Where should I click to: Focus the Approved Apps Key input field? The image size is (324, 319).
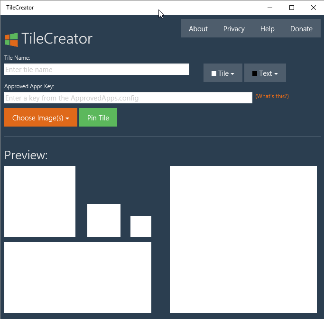[x=128, y=98]
